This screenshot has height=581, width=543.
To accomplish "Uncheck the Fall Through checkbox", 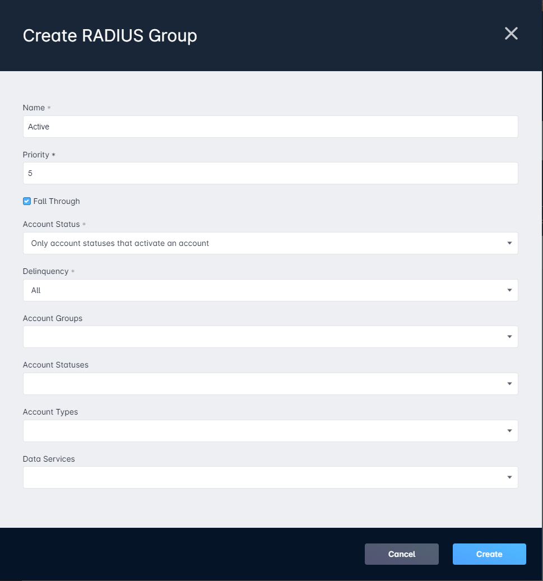I will (x=27, y=201).
